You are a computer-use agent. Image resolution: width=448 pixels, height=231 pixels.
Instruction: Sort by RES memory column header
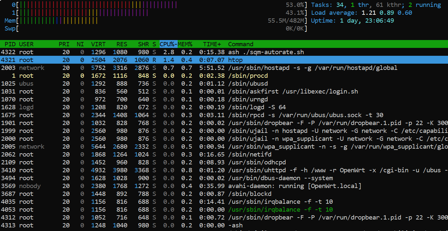pyautogui.click(x=122, y=44)
